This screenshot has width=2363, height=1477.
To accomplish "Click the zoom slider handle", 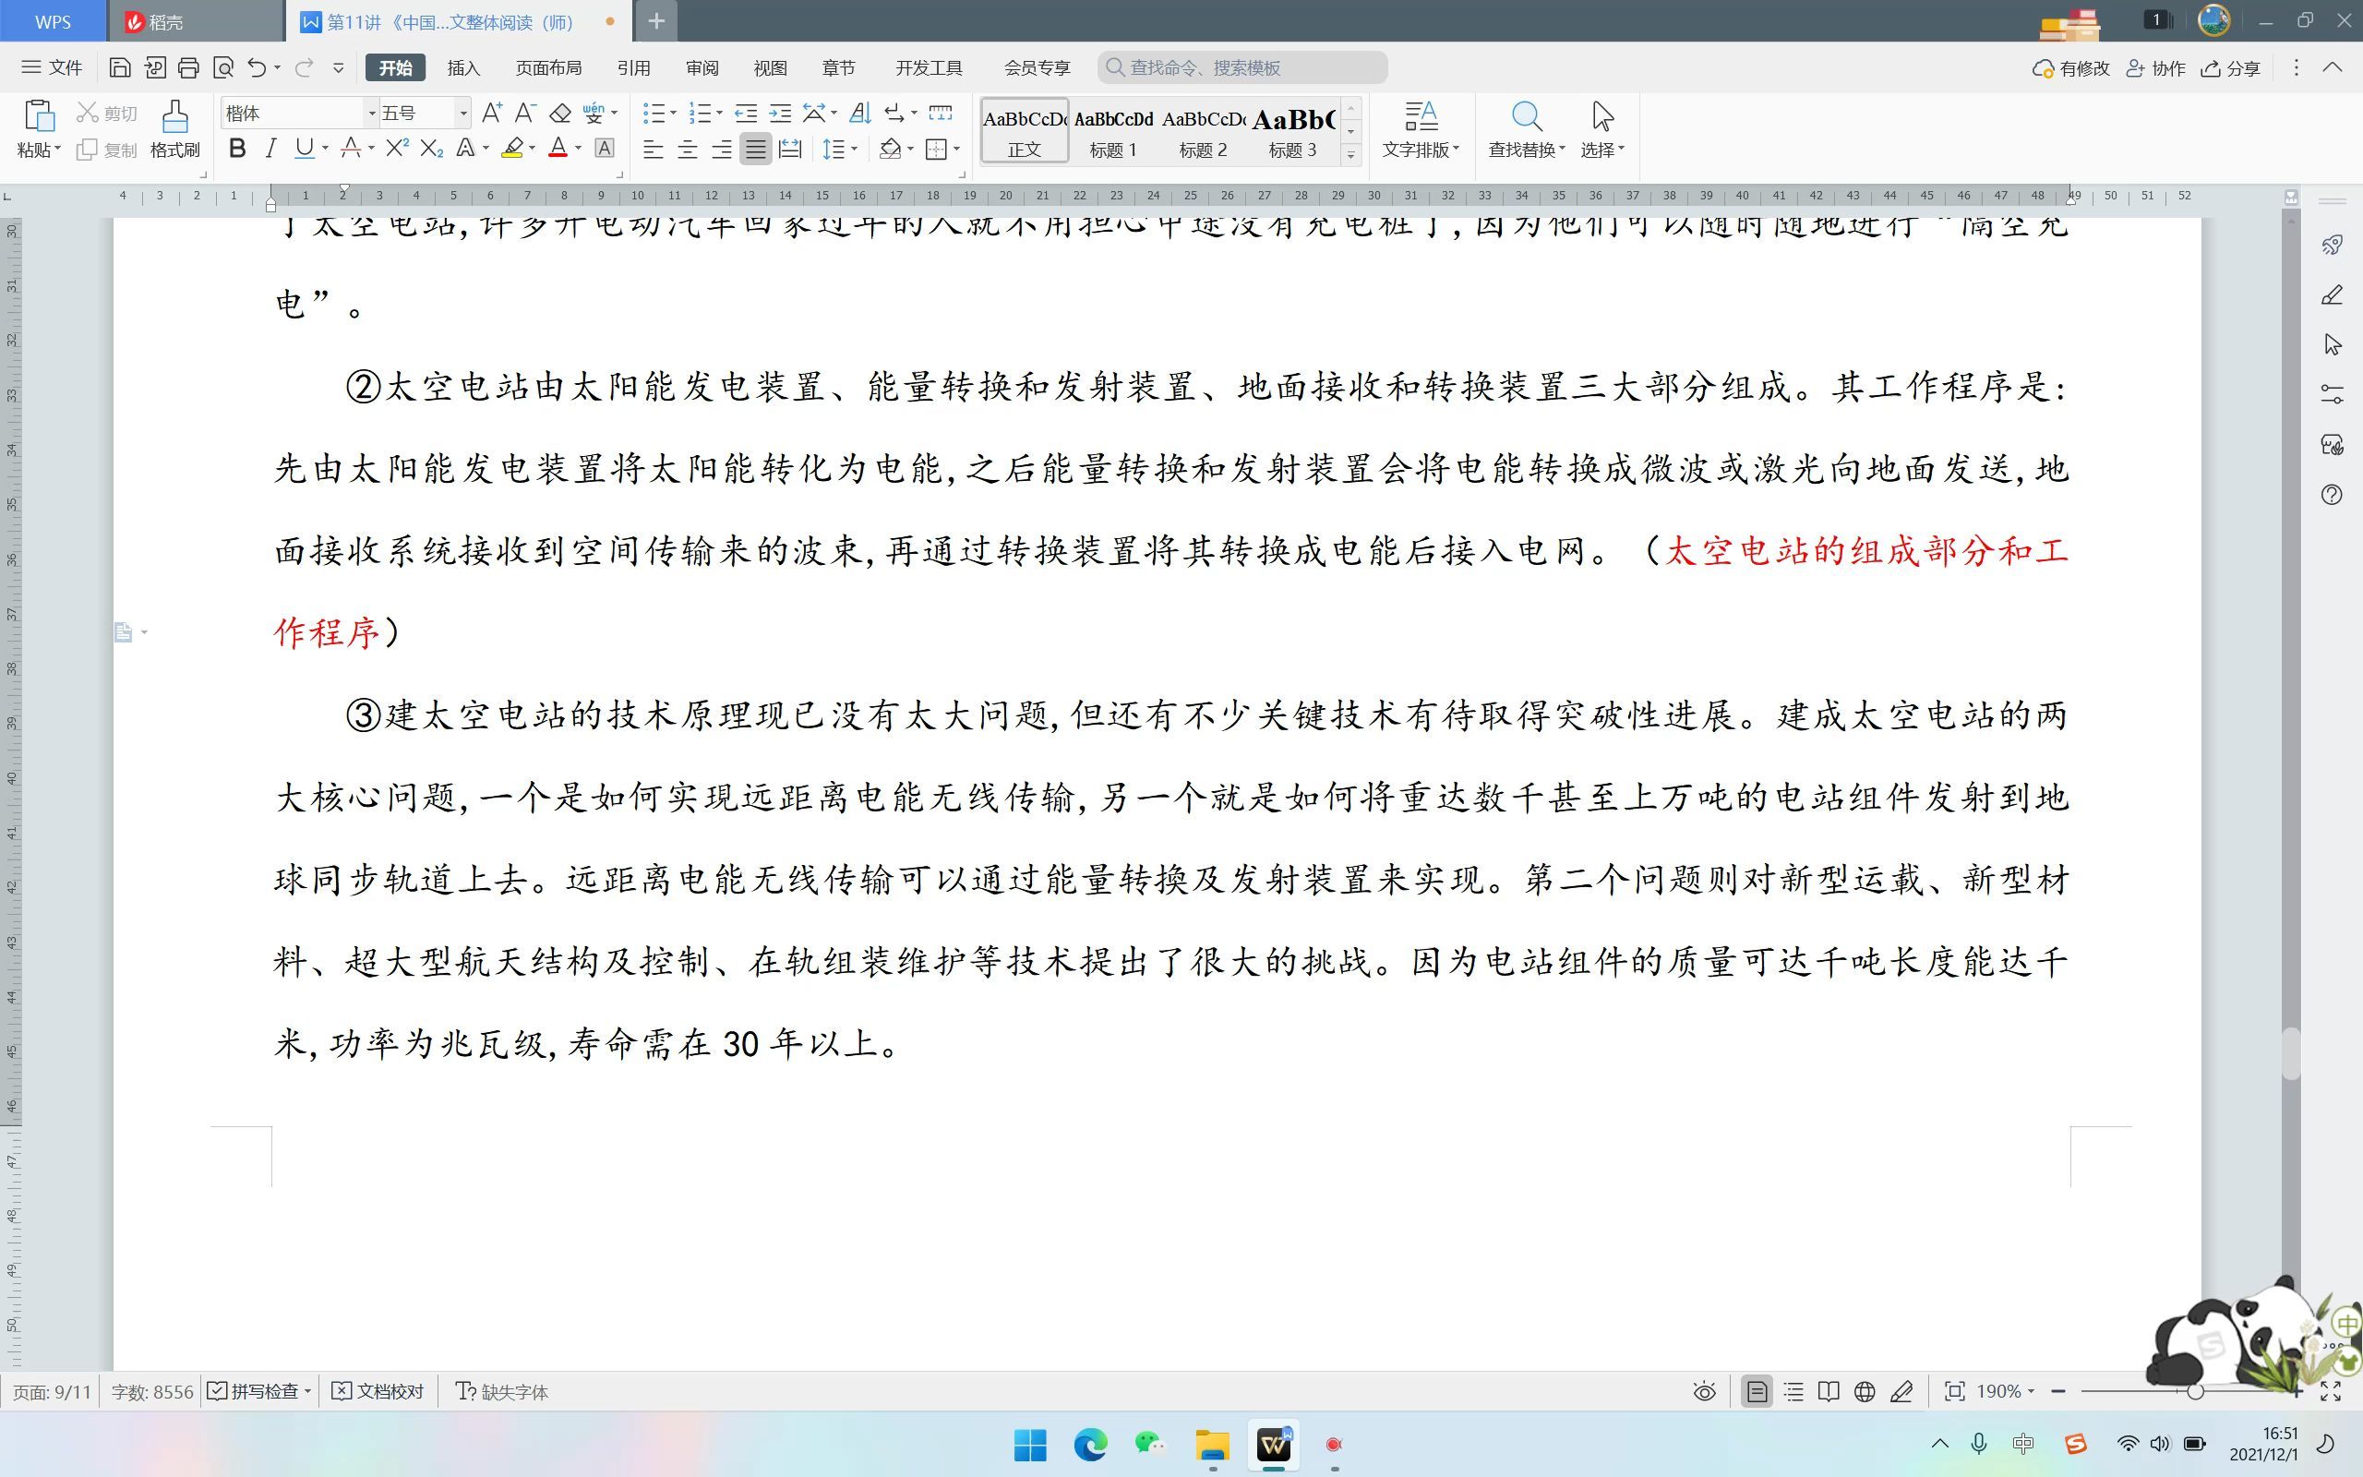I will (2194, 1391).
